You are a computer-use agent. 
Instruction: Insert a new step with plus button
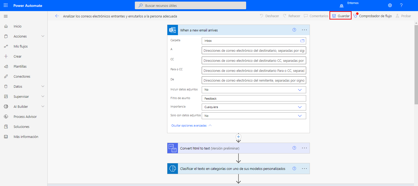point(238,137)
